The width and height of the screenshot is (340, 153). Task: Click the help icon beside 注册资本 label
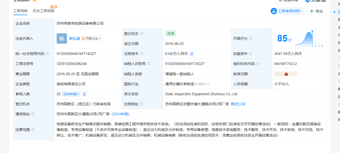pos(142,54)
